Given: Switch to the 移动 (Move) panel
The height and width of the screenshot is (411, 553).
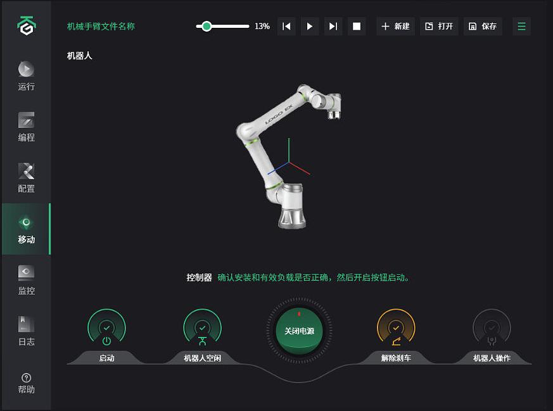Looking at the screenshot, I should [x=25, y=228].
